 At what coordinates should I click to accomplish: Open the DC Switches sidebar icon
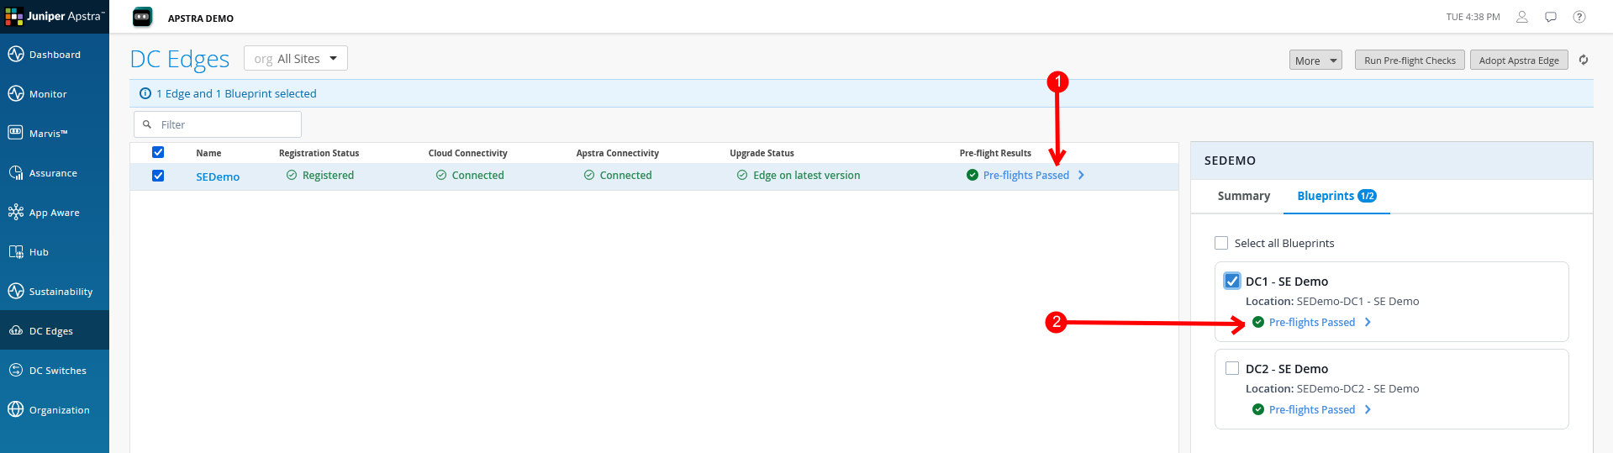(16, 370)
